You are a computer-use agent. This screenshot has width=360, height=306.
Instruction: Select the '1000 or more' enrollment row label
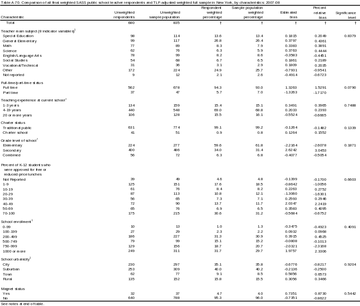click(x=14, y=252)
